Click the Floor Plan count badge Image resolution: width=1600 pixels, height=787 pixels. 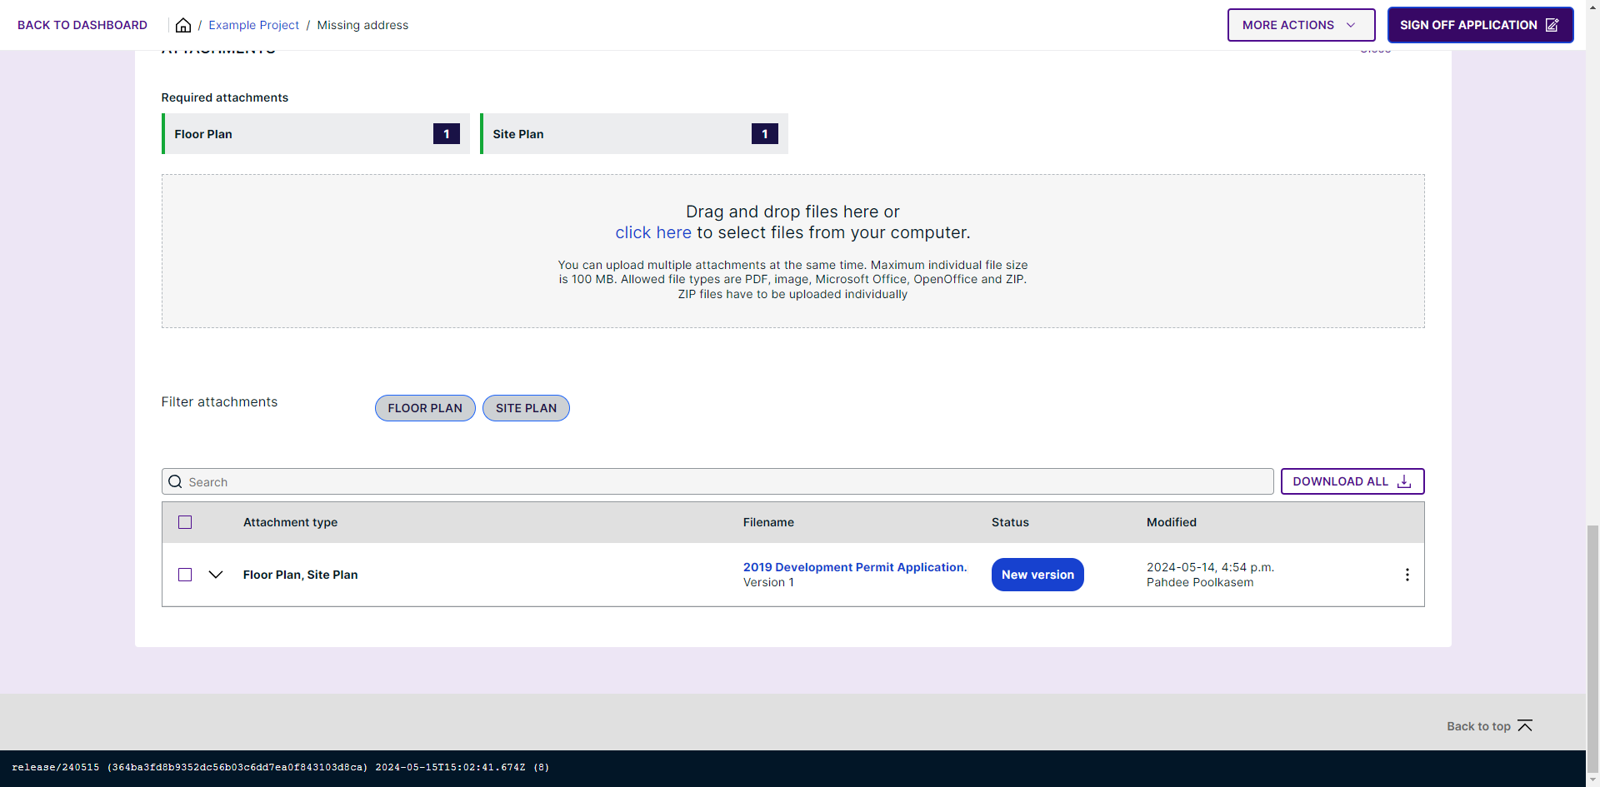coord(447,134)
